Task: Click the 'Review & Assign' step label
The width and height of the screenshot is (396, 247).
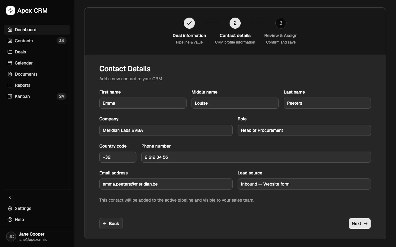Action: coord(281,36)
